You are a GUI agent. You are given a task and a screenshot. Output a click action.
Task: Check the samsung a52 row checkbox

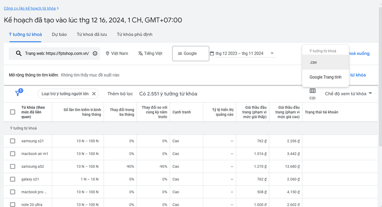point(13,166)
